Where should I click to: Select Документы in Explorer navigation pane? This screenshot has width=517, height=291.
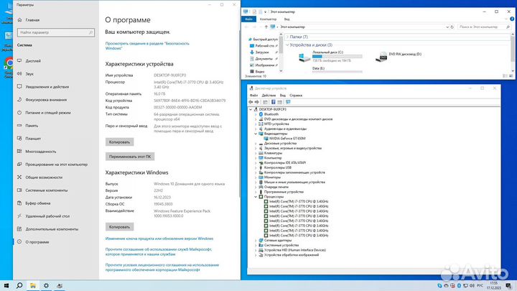tap(264, 59)
